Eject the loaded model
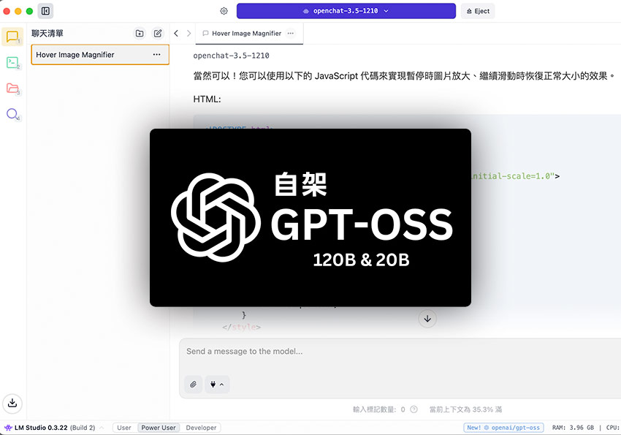621x435 pixels. [x=478, y=11]
